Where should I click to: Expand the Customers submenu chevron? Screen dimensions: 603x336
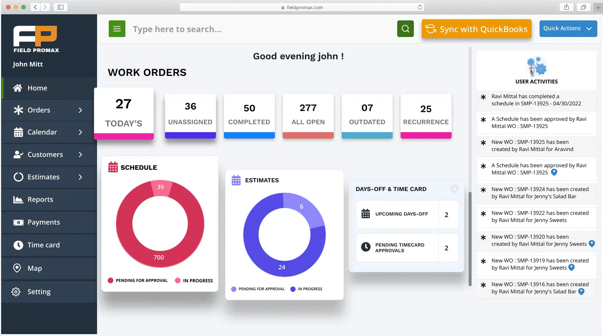[x=80, y=154]
